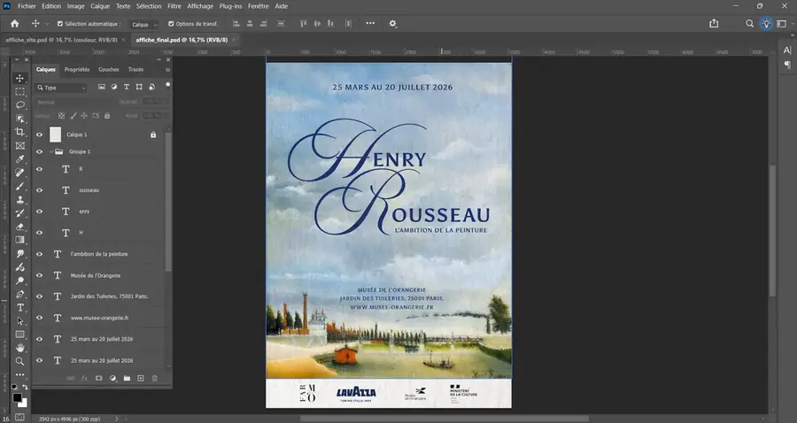Image resolution: width=797 pixels, height=423 pixels.
Task: Open the Affichage menu
Action: [200, 6]
